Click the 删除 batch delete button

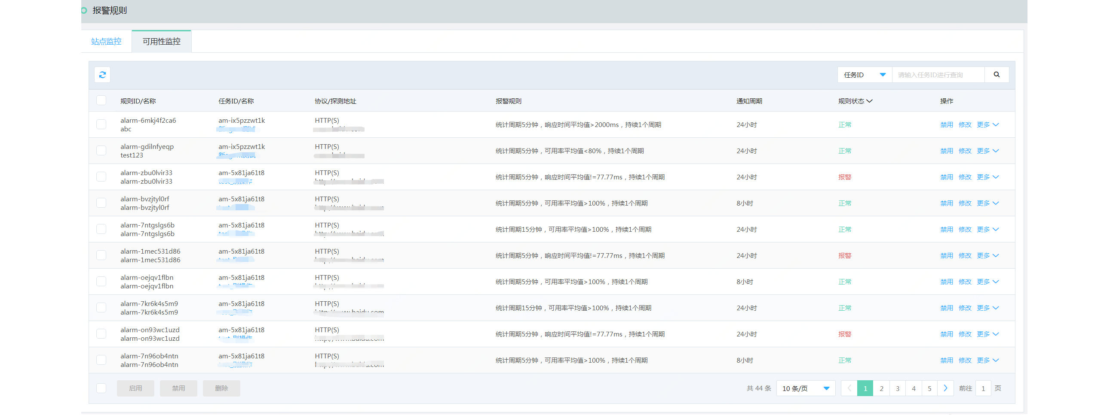(x=221, y=388)
